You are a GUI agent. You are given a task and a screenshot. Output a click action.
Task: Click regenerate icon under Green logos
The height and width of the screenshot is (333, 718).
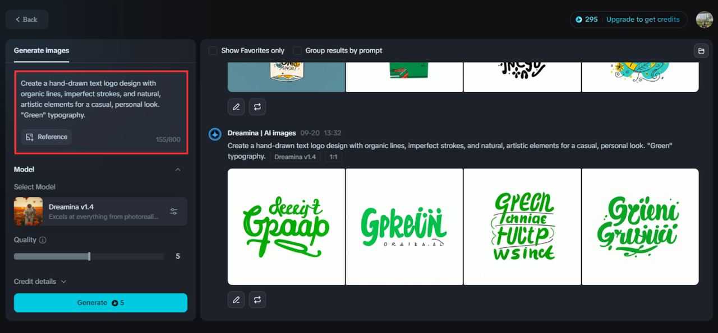(x=257, y=300)
